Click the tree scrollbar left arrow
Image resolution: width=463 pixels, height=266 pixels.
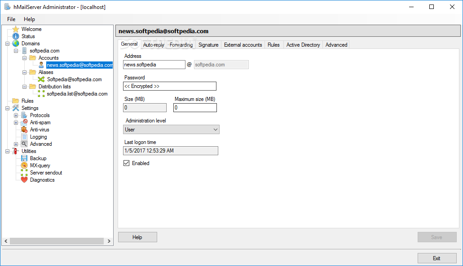click(x=6, y=241)
